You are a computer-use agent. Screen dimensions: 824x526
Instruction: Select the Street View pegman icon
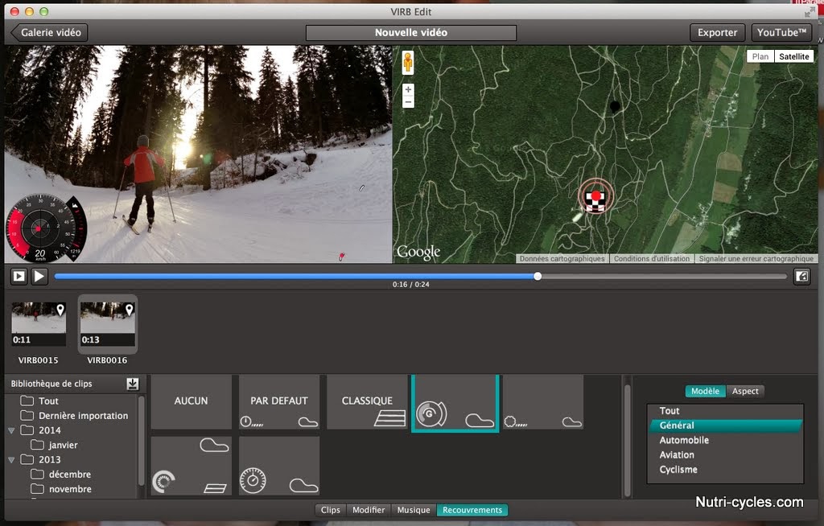408,63
